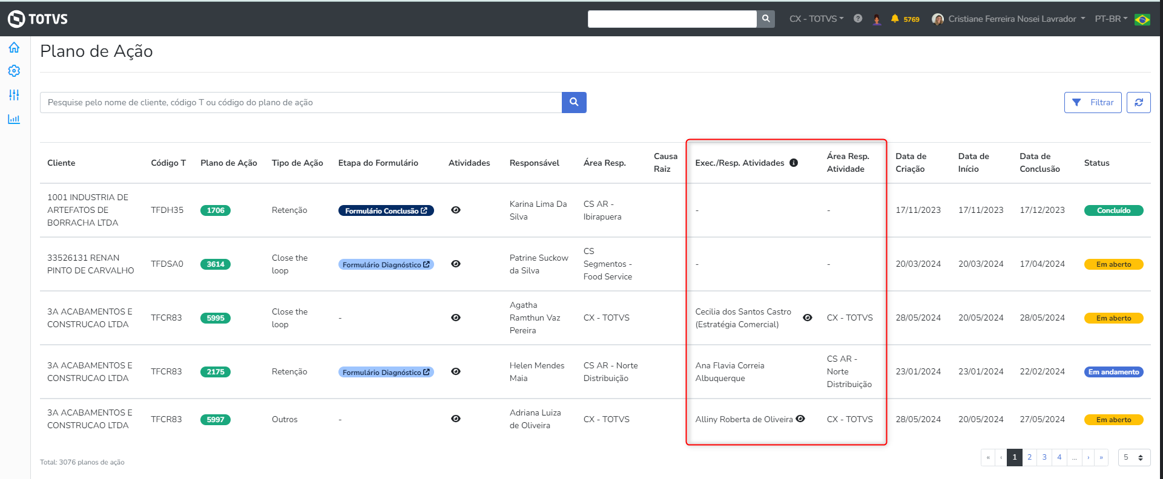Go to page 3 in pagination
1163x479 pixels.
[1044, 457]
